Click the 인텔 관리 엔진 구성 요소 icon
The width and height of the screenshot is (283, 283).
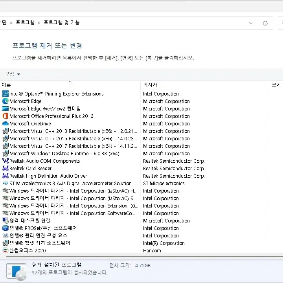click(6, 235)
